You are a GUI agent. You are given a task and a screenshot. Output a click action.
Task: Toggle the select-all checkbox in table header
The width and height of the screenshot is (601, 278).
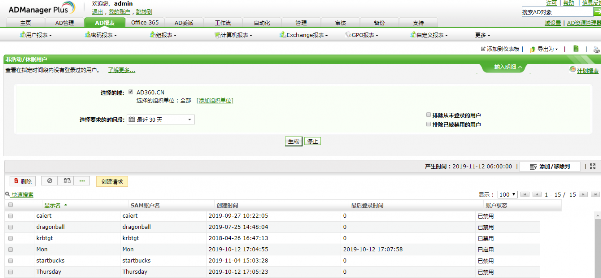10,205
